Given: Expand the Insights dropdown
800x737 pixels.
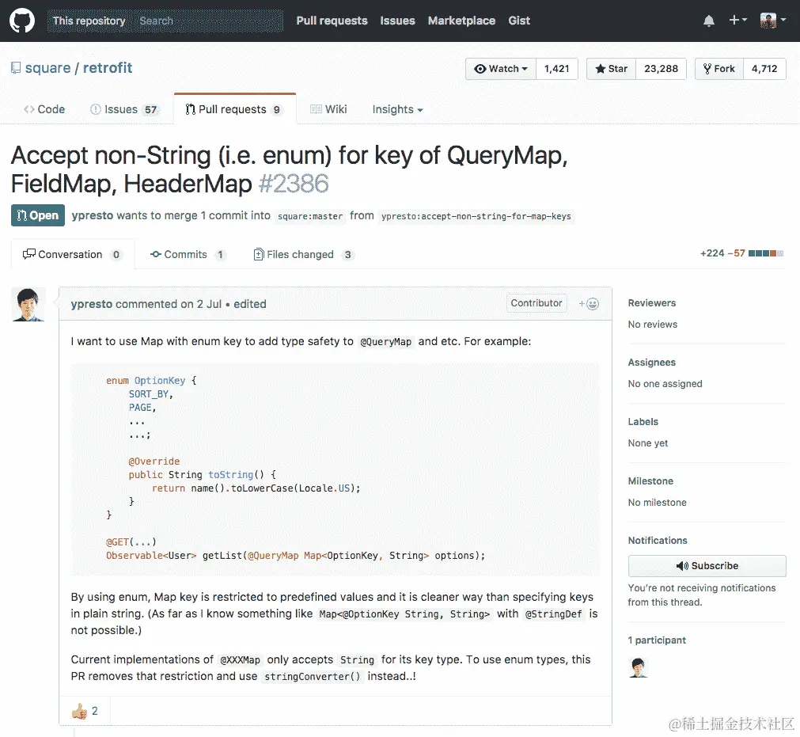Looking at the screenshot, I should (397, 109).
